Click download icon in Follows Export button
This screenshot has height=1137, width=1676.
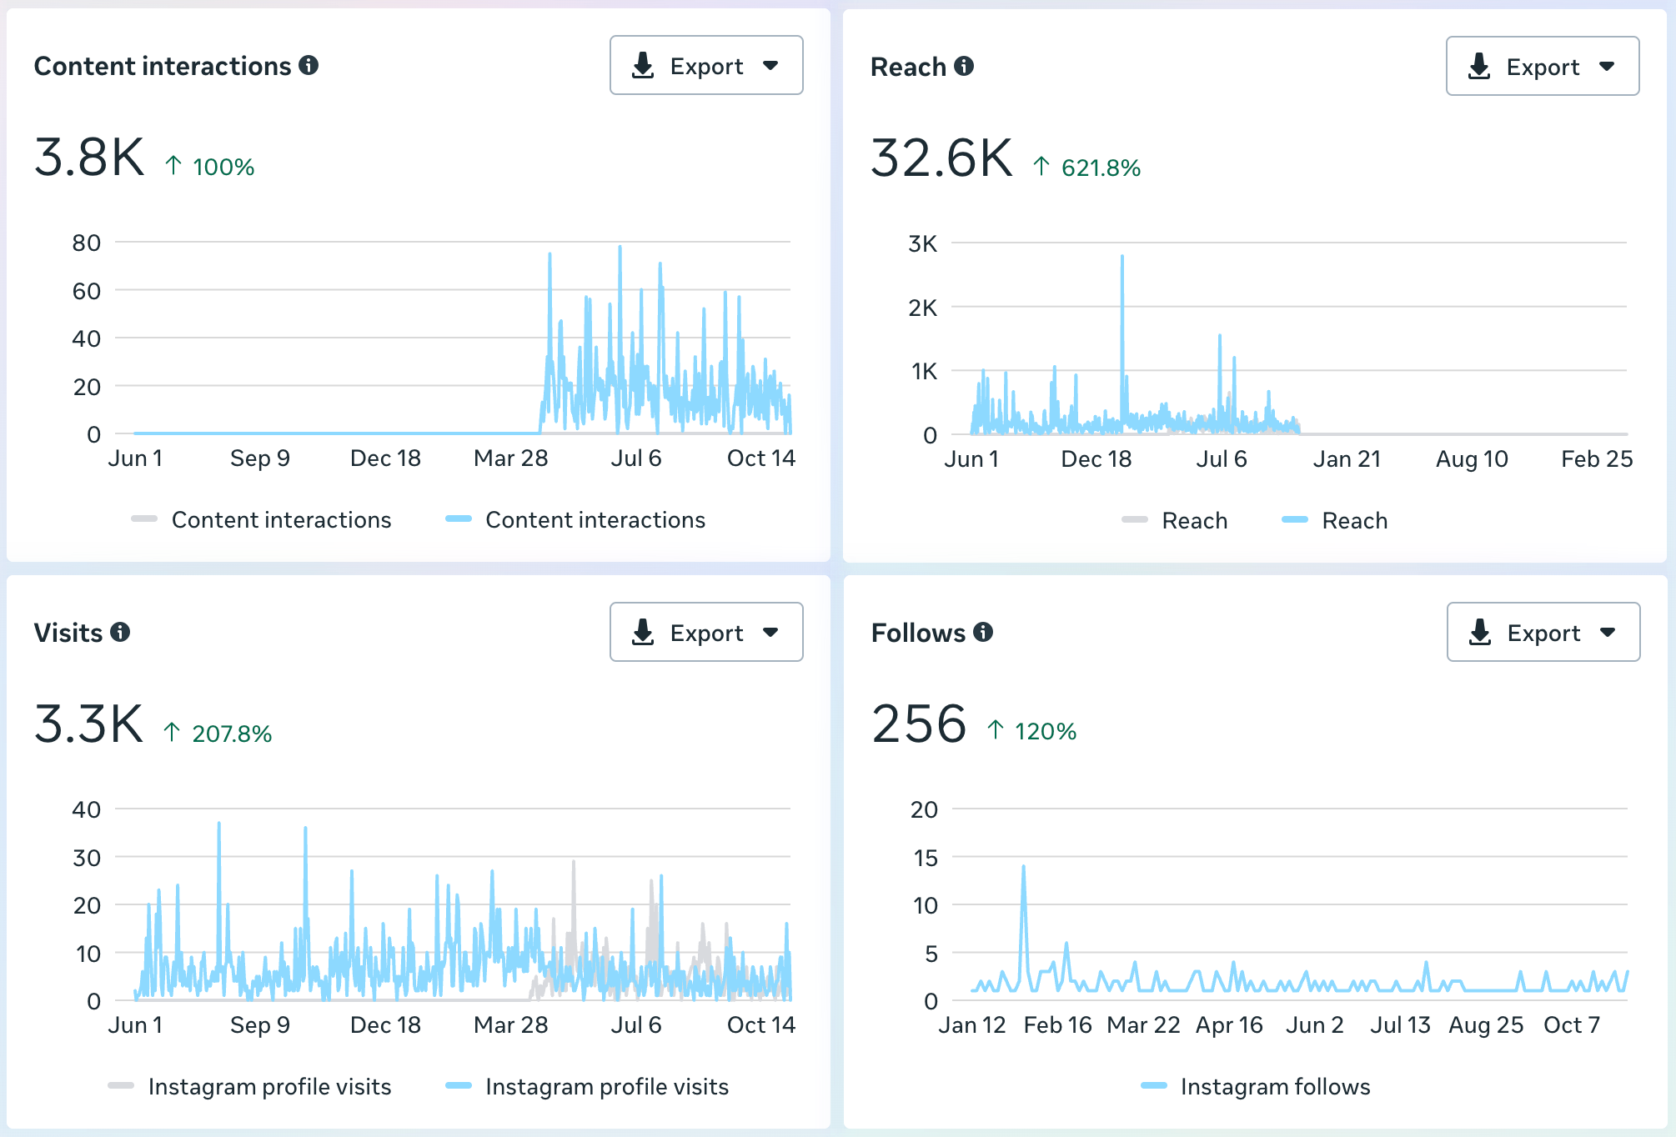(x=1480, y=632)
